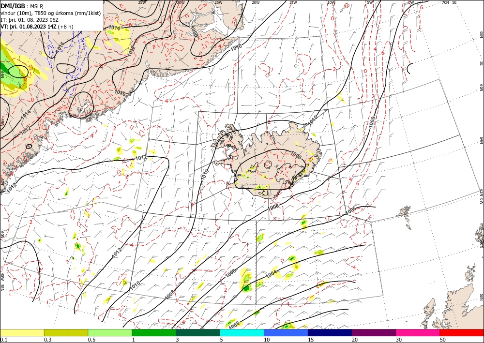484x343 pixels.
Task: Click the olive 0.3–0.5 mm legend swatch
Action: point(66,332)
